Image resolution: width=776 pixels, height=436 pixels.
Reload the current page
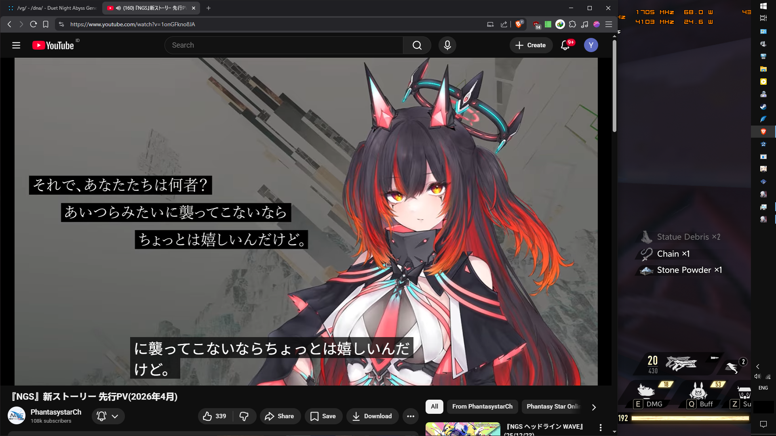[34, 24]
